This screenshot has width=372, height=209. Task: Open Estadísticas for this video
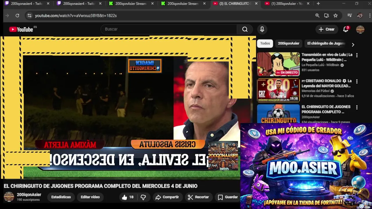(61, 197)
